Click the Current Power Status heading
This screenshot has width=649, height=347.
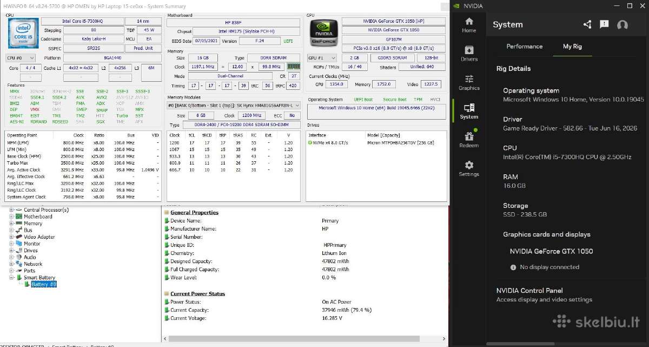[198, 294]
